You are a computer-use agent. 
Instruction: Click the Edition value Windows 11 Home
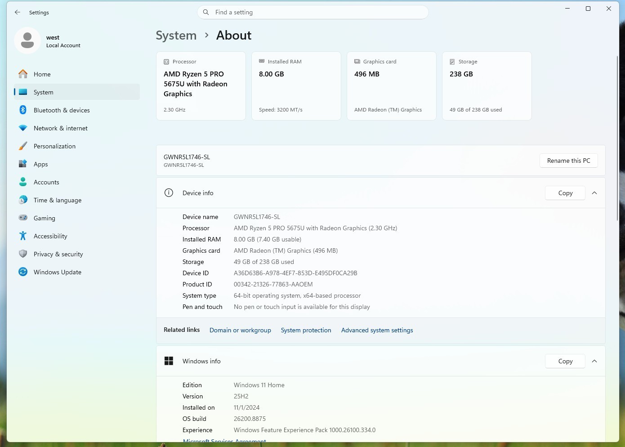point(259,385)
